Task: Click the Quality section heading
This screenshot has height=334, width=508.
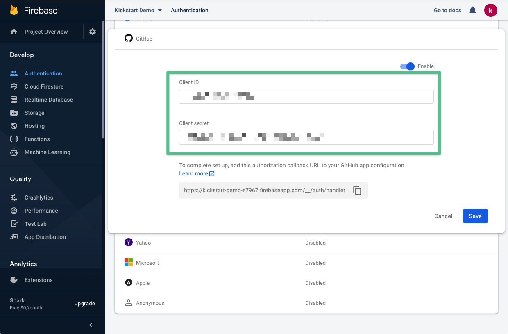Action: coord(20,179)
